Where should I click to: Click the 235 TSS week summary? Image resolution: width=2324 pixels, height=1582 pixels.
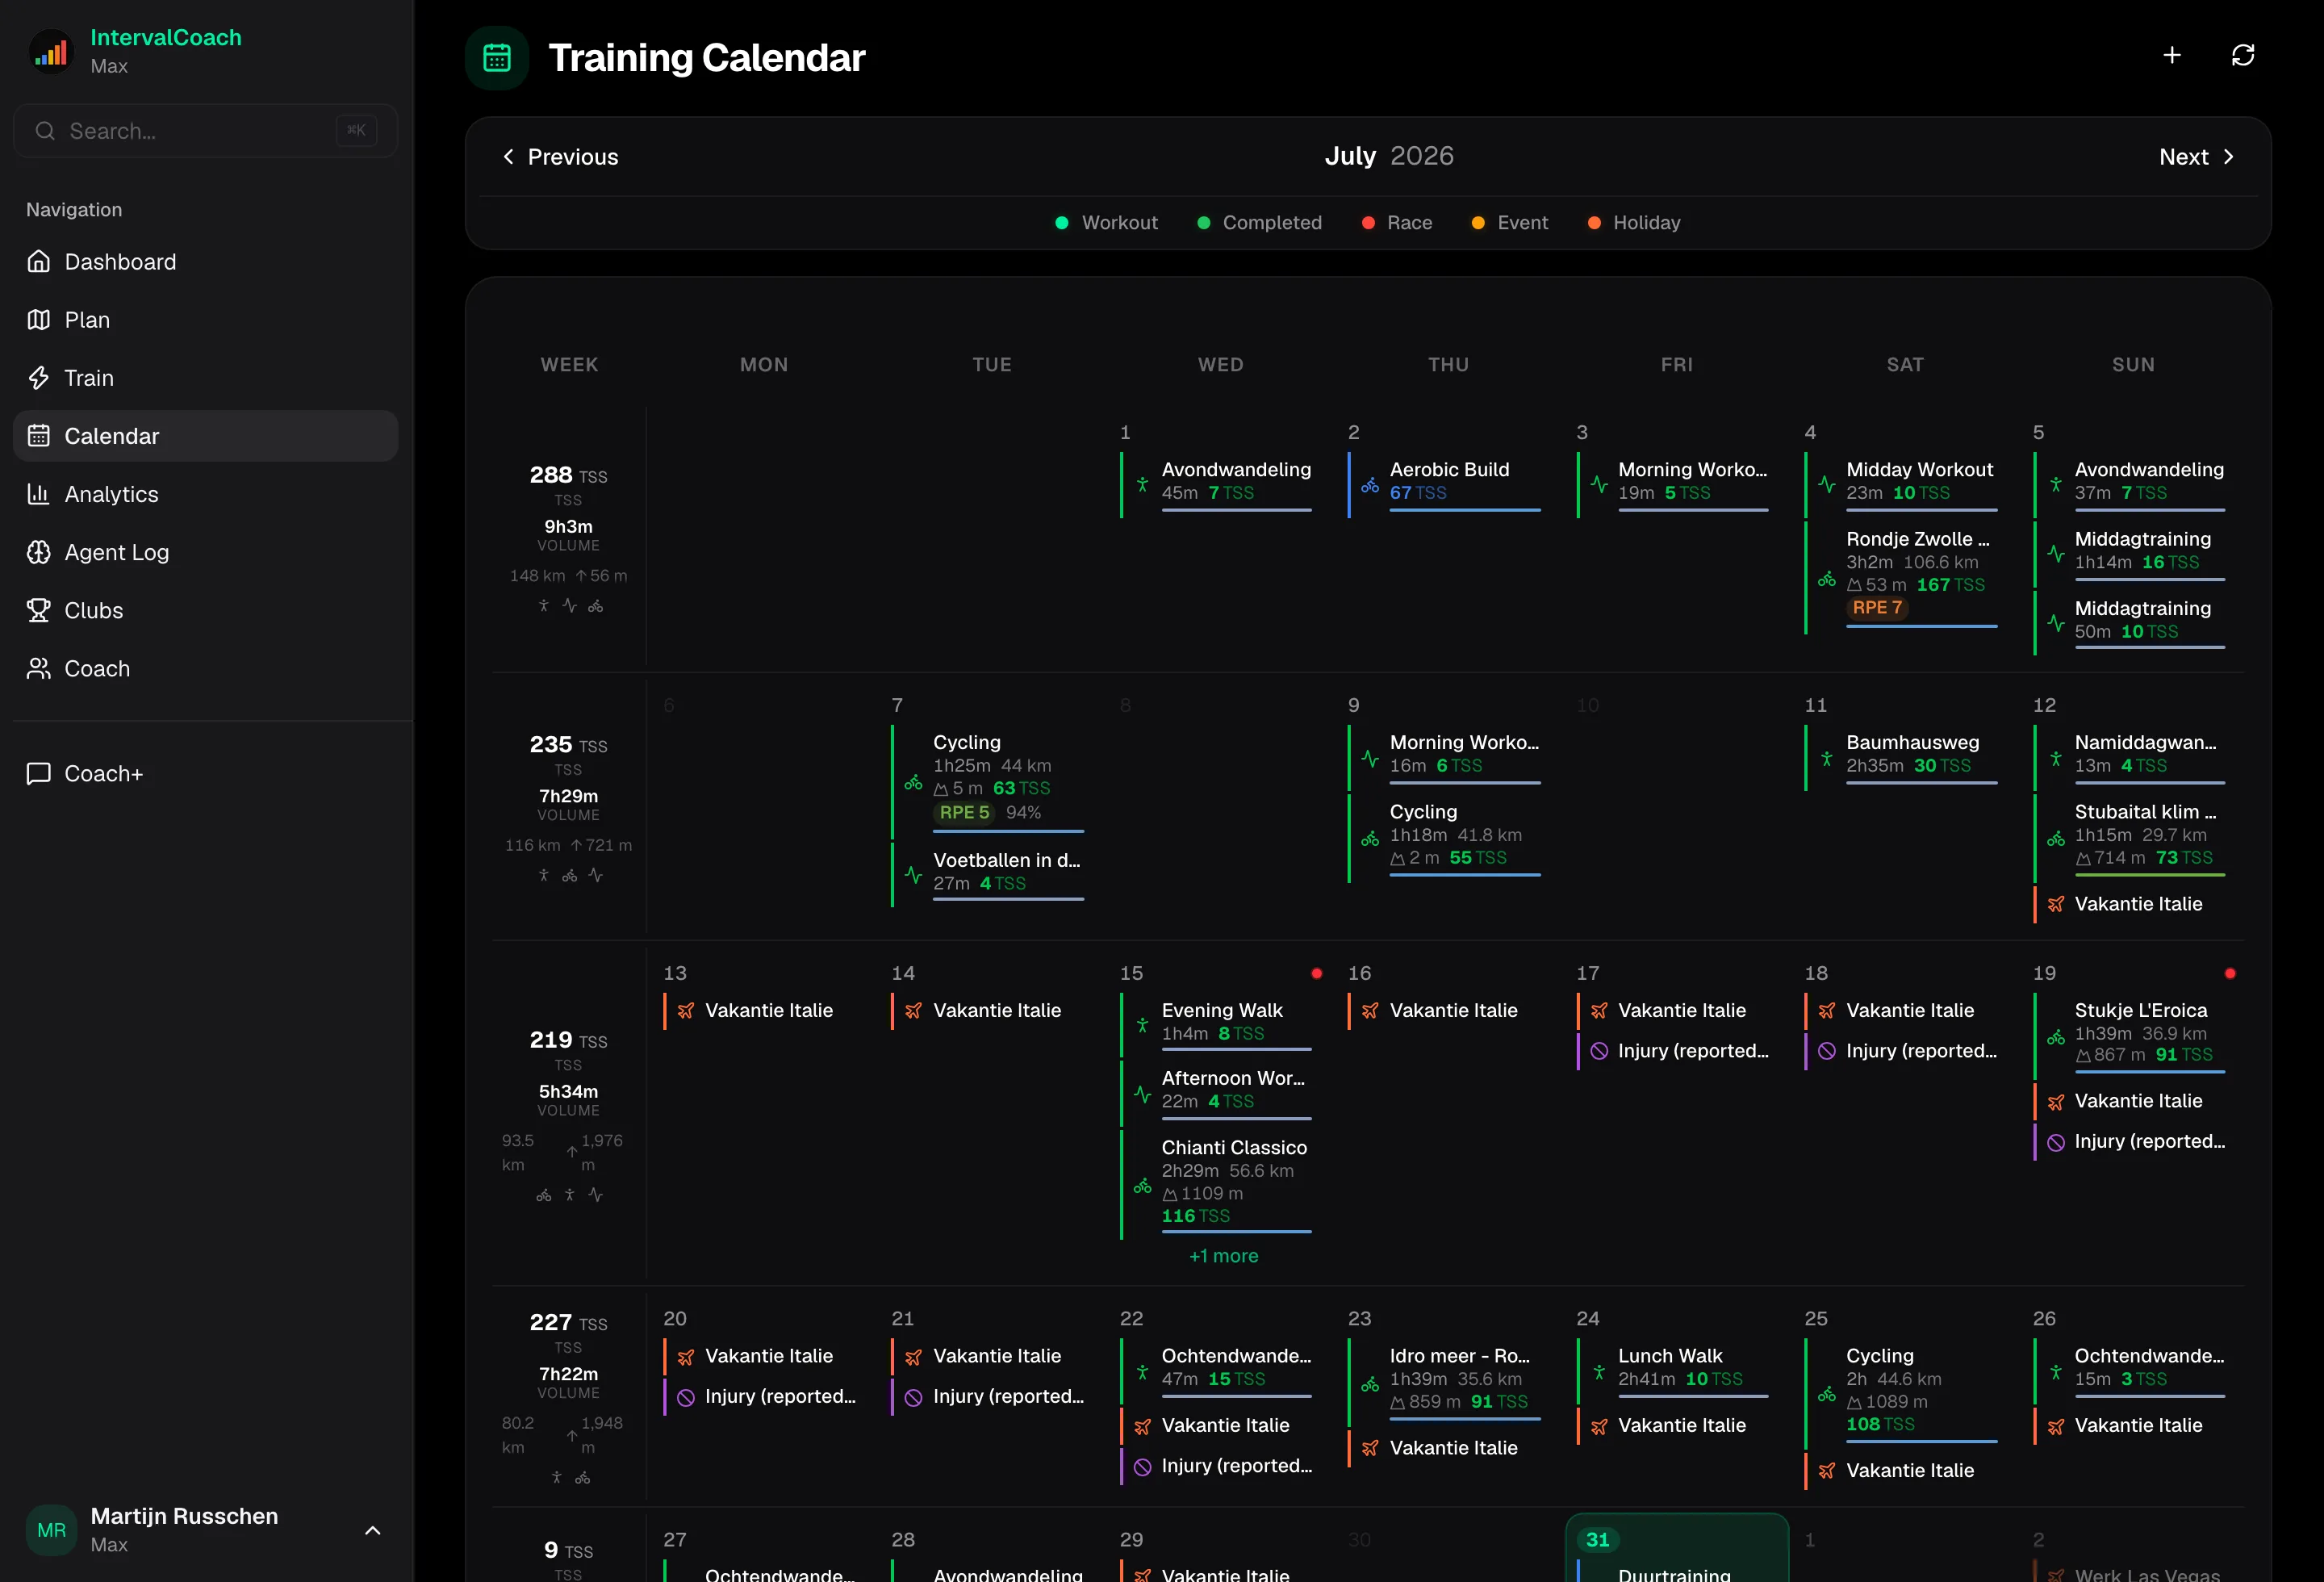tap(568, 808)
